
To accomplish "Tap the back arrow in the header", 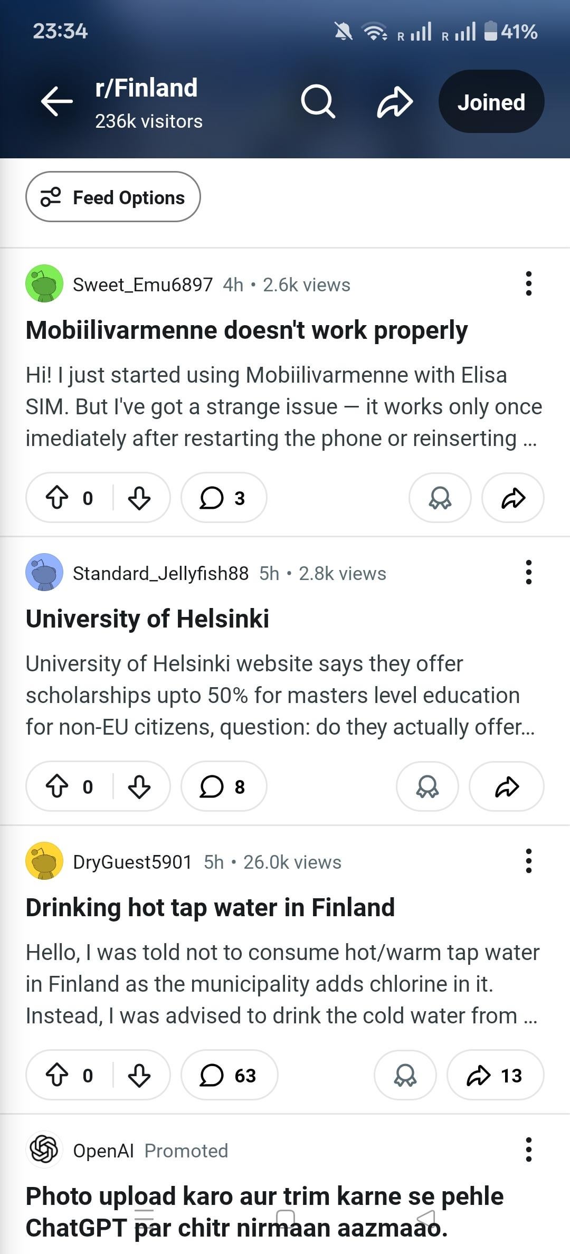I will 57,101.
